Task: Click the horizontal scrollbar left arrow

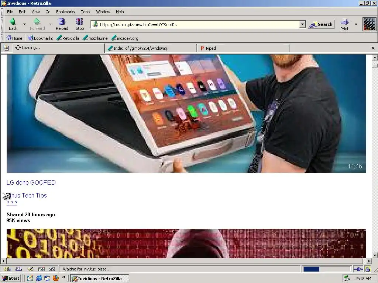Action: tap(3, 261)
